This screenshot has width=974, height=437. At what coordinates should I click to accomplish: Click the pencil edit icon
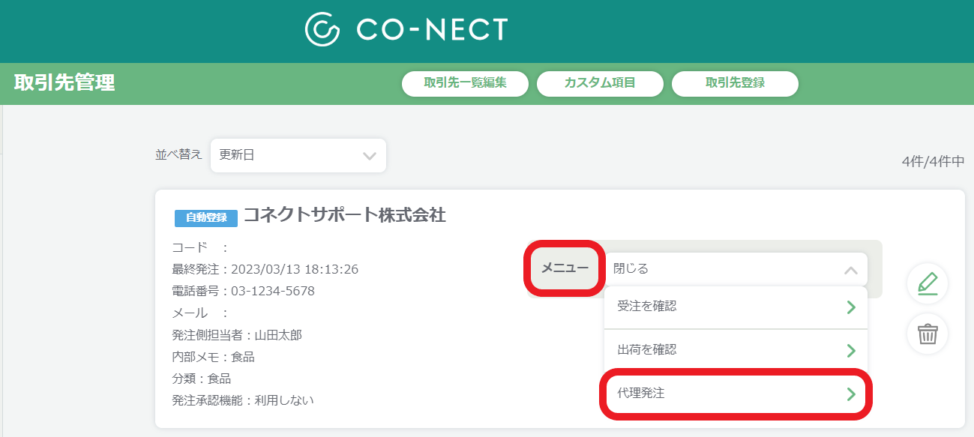point(928,284)
